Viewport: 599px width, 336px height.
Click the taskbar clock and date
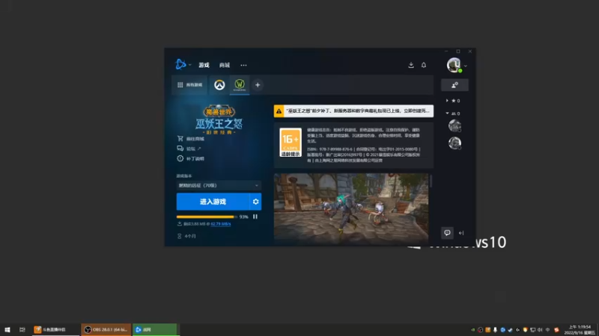click(x=580, y=329)
